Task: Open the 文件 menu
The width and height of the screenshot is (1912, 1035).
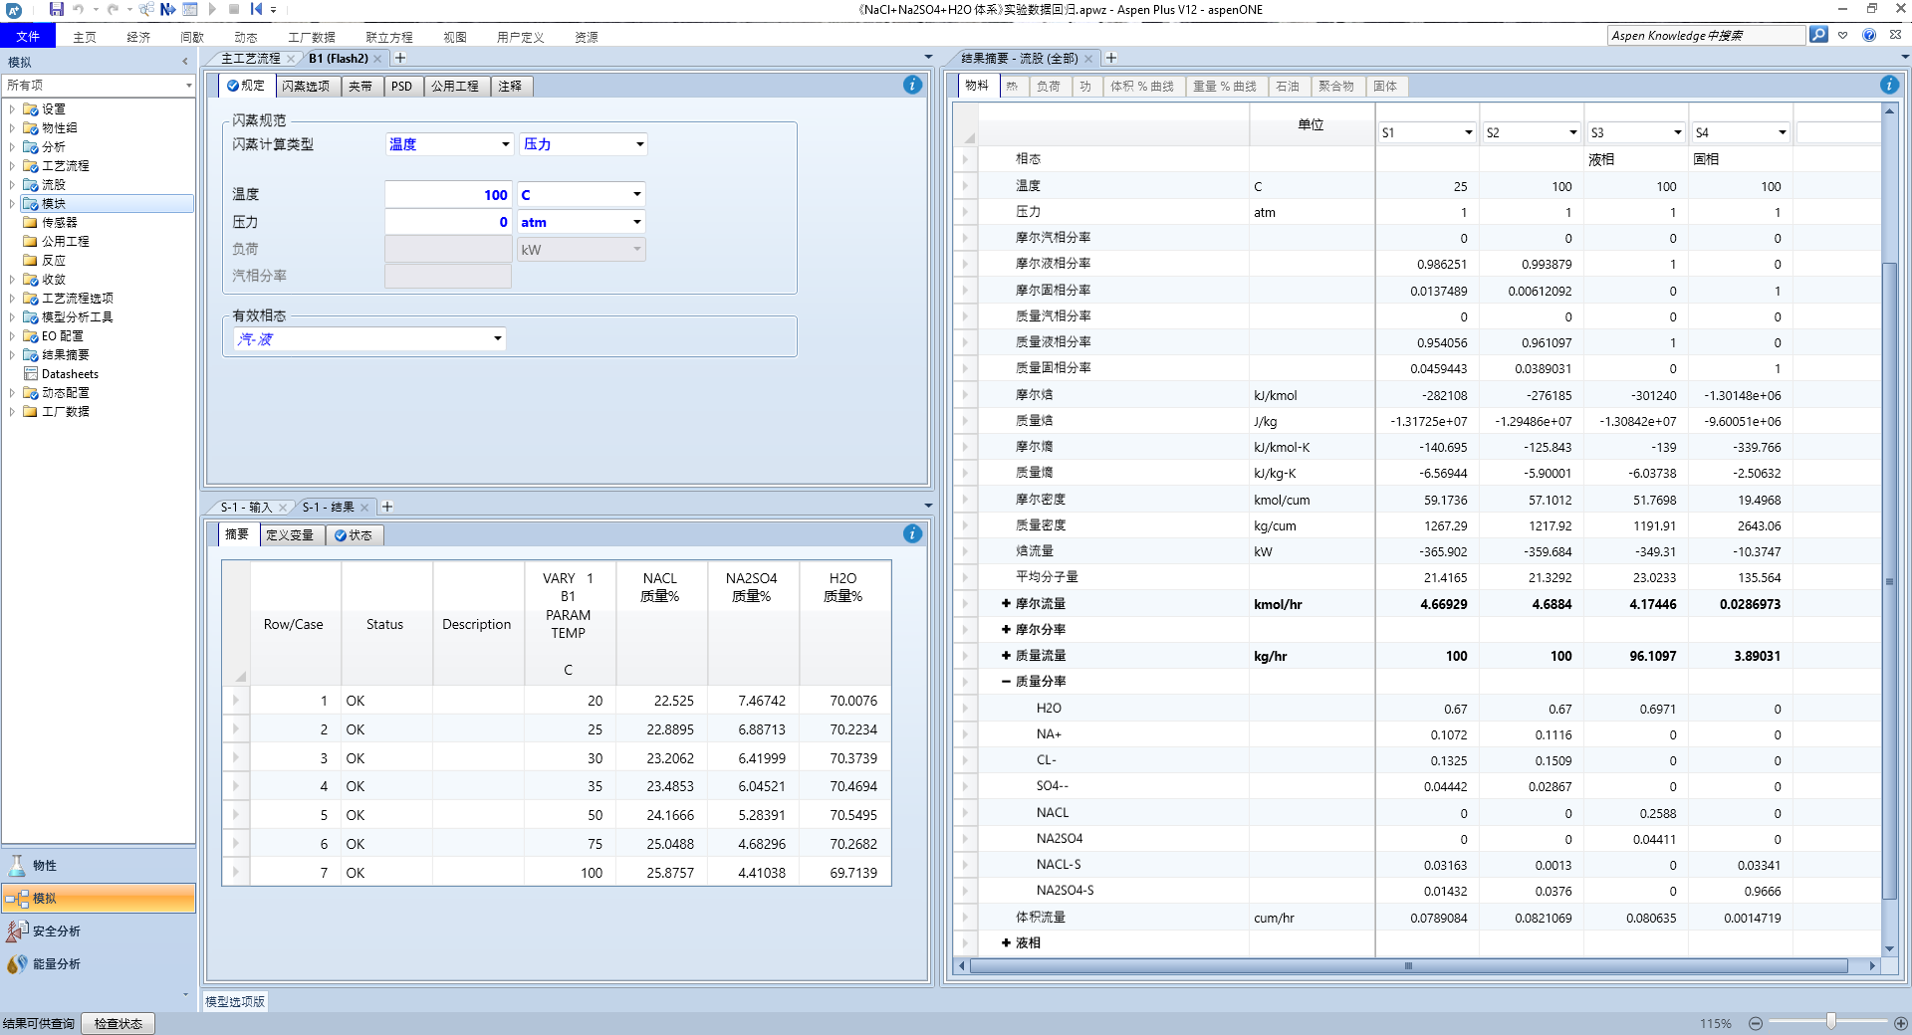Action: pos(28,37)
